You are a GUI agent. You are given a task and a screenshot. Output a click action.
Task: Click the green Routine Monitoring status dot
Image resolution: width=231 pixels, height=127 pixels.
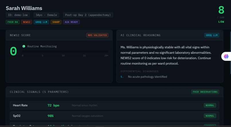(24, 46)
